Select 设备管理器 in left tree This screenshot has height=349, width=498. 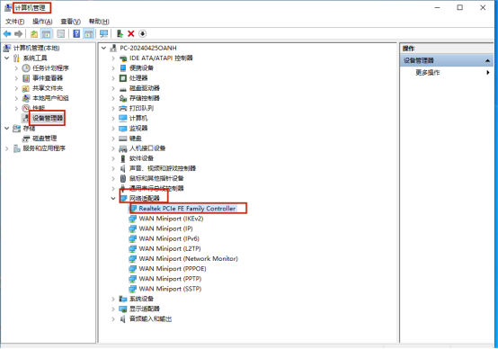[48, 118]
